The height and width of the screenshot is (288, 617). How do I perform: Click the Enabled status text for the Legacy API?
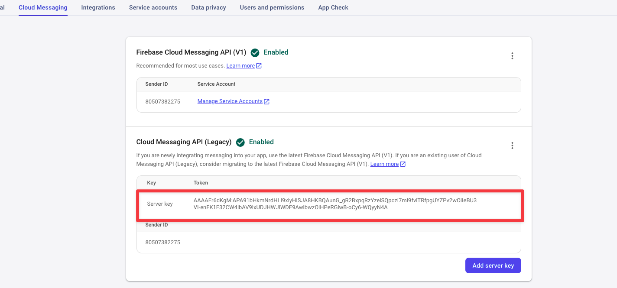coord(261,142)
